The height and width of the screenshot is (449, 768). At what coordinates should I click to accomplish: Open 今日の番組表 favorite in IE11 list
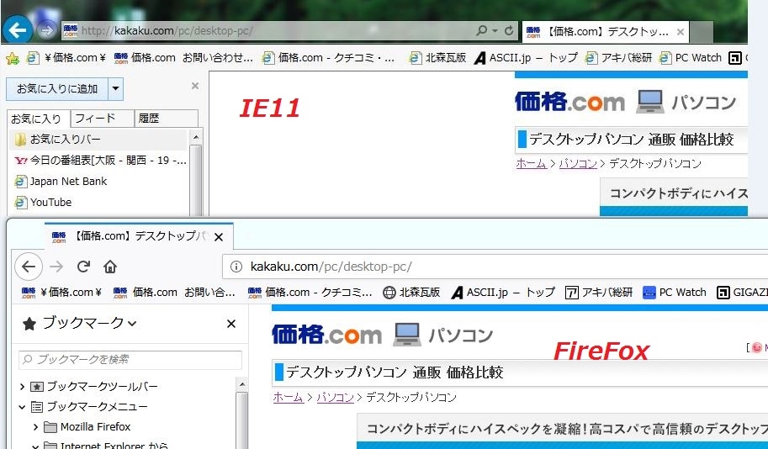click(100, 161)
